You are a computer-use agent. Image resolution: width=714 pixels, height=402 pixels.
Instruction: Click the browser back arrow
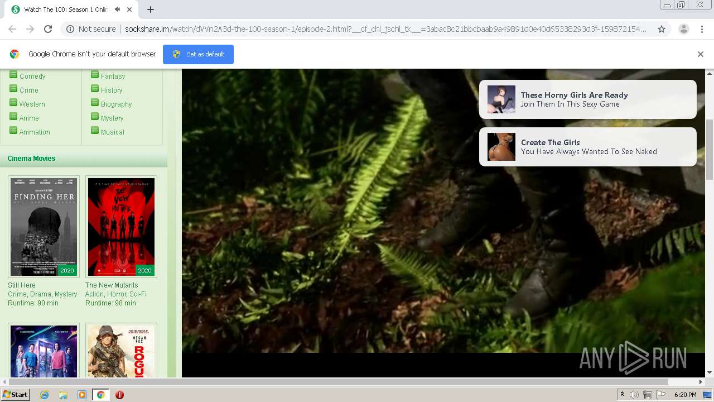pyautogui.click(x=12, y=29)
